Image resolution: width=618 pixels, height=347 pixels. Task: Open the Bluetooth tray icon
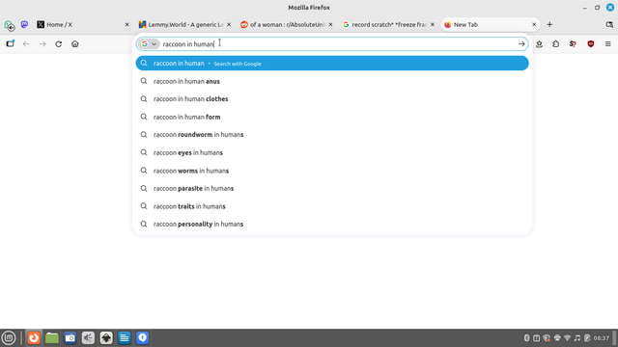pos(526,338)
